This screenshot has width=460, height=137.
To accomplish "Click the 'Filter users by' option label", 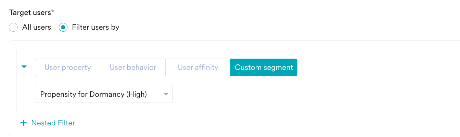I will pyautogui.click(x=95, y=27).
